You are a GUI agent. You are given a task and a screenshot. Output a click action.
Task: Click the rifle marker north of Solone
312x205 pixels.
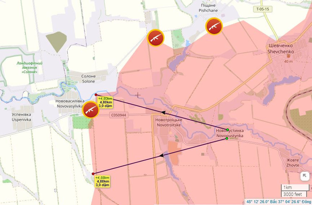156,37
